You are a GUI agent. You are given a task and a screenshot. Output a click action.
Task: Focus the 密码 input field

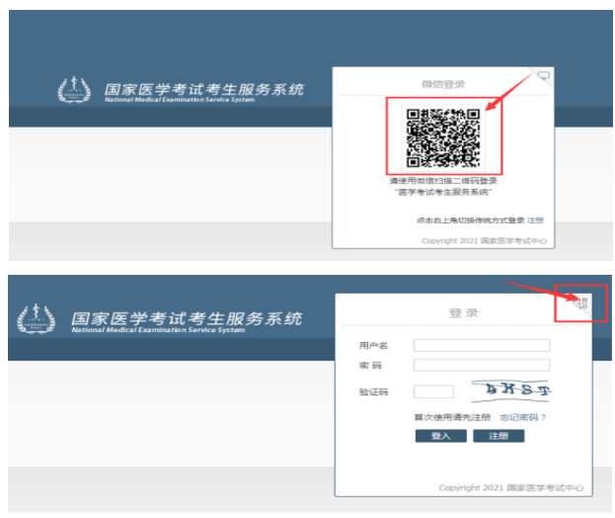(481, 365)
